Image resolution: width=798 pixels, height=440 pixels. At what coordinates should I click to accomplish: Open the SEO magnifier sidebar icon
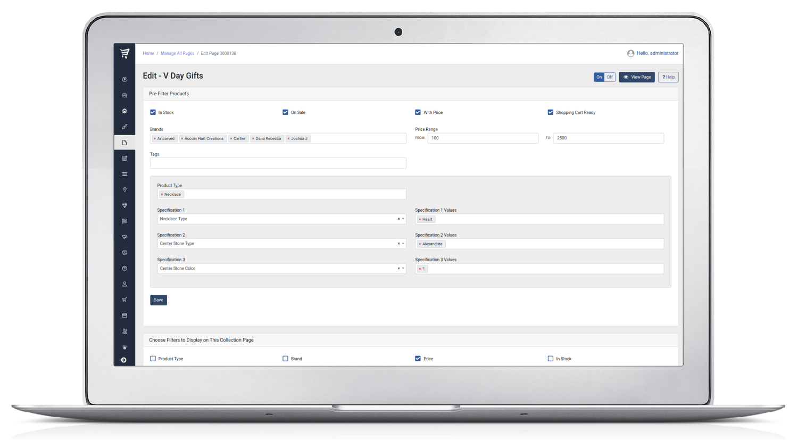[x=124, y=96]
